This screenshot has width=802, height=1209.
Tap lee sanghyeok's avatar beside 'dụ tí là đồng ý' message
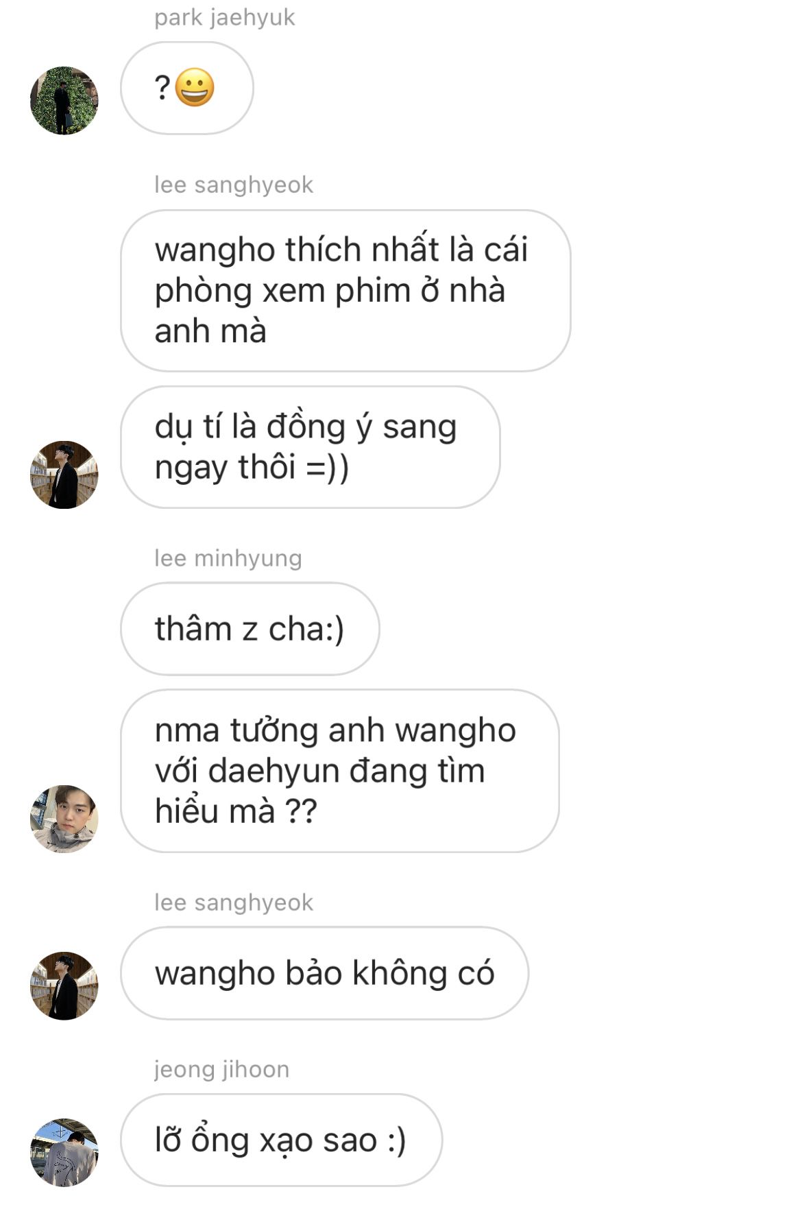(64, 475)
